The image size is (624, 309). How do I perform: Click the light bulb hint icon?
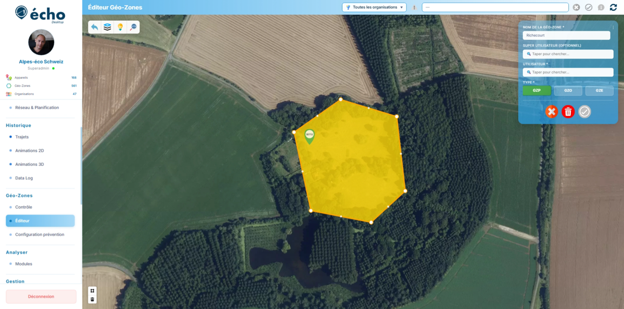pos(120,27)
